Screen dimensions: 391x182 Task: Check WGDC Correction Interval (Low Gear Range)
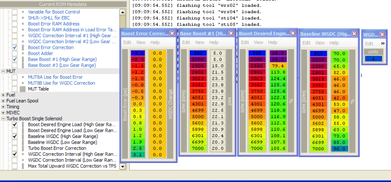tap(15, 160)
